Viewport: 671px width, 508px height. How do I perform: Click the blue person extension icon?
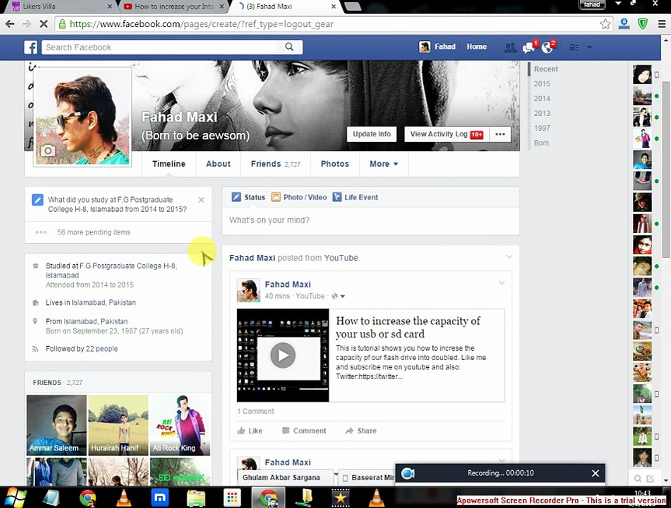624,24
